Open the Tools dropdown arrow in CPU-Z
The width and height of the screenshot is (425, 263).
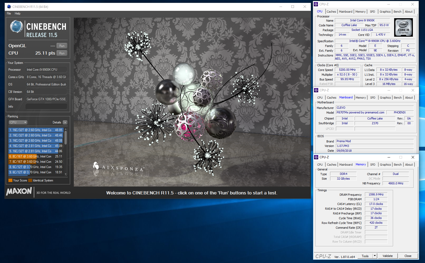point(375,256)
